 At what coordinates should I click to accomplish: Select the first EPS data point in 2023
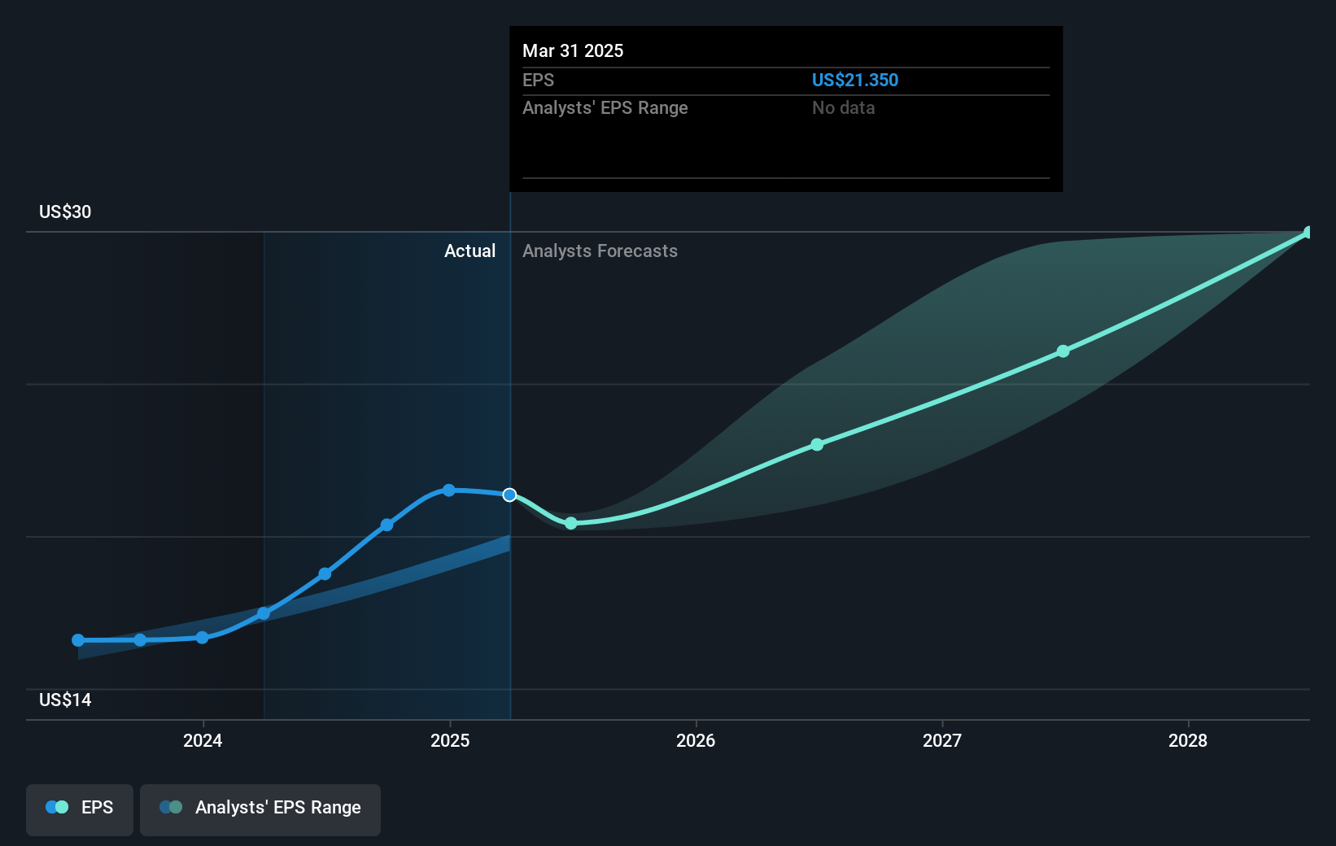point(78,640)
